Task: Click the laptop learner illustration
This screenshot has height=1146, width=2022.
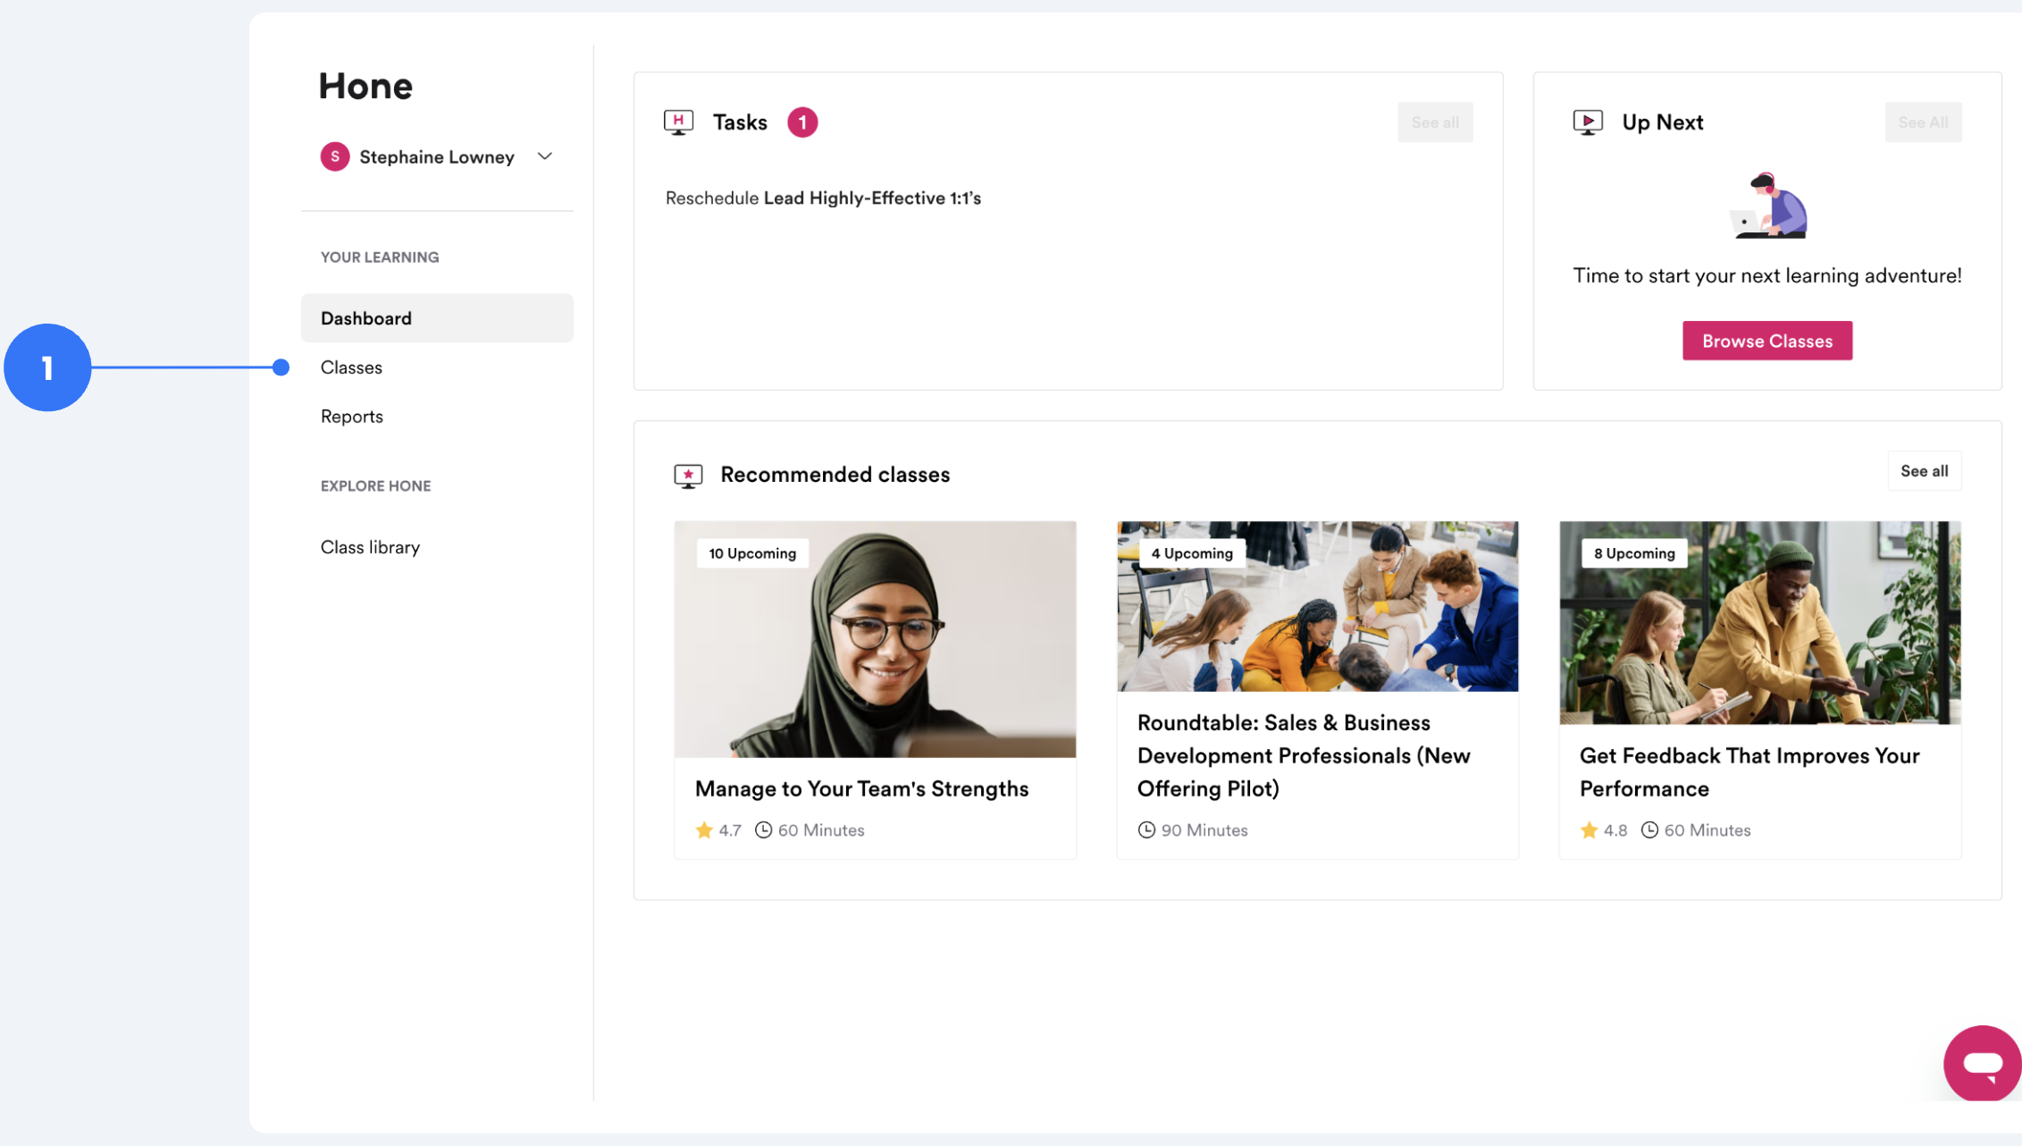Action: pyautogui.click(x=1767, y=206)
